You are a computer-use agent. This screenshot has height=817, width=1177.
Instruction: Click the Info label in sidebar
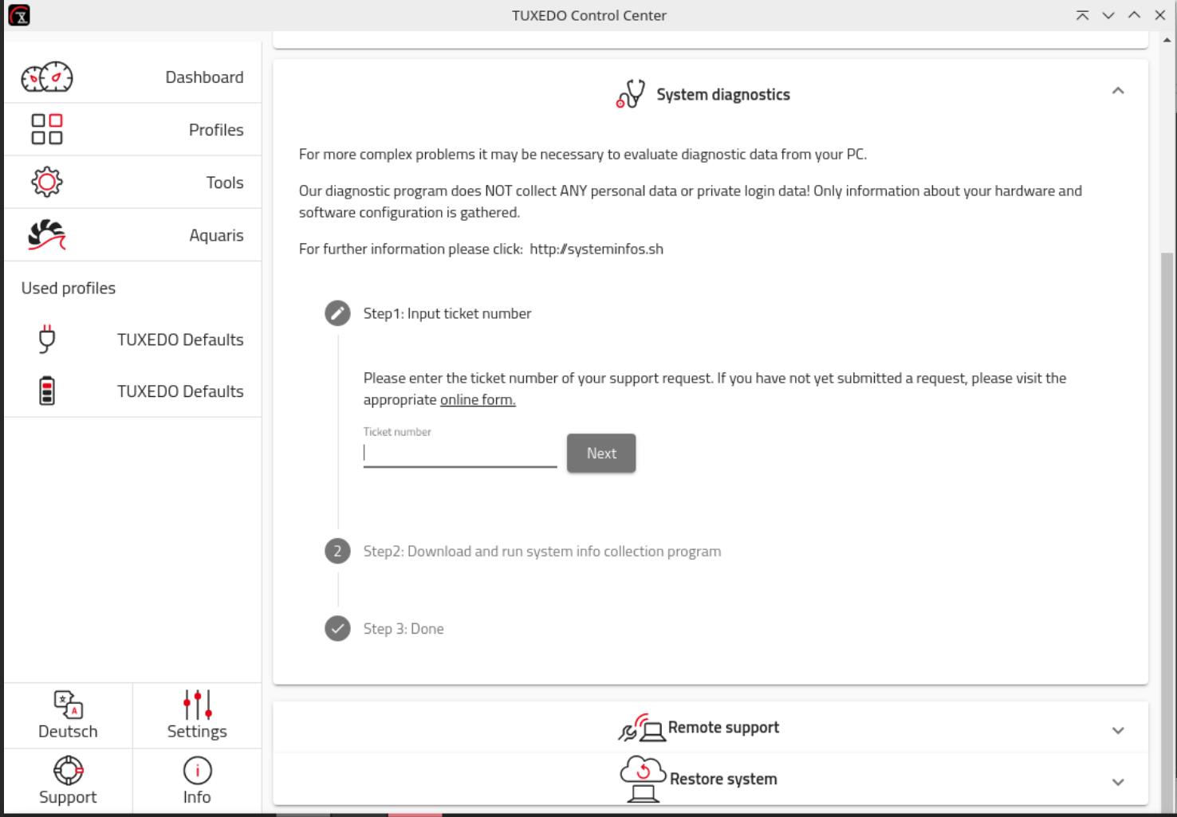pos(197,797)
